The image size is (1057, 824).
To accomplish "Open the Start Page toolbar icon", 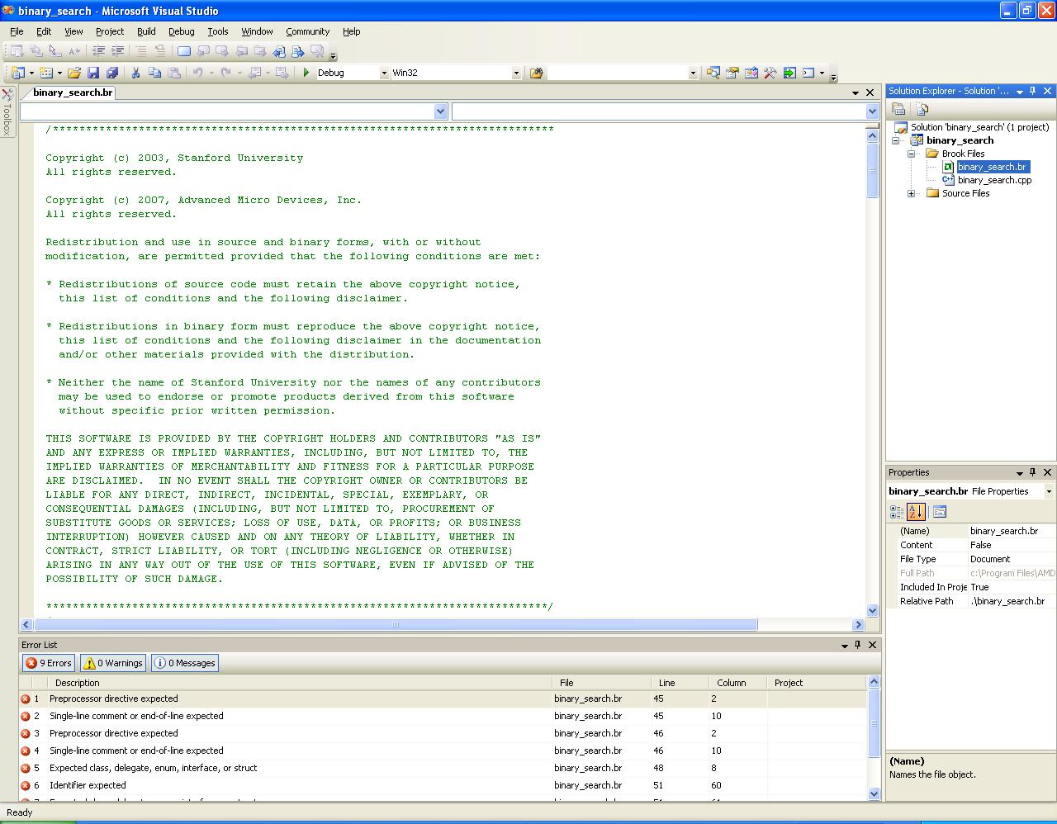I will click(789, 73).
